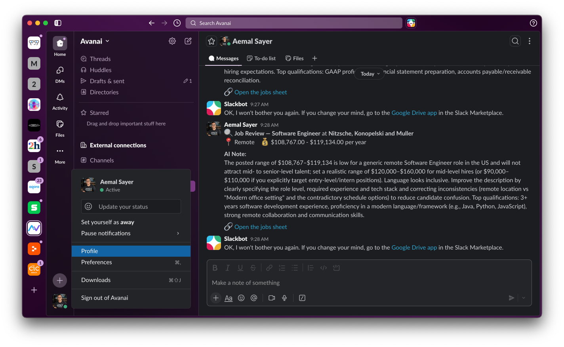Image resolution: width=564 pixels, height=347 pixels.
Task: Toggle strikethrough formatting in composer
Action: point(253,268)
